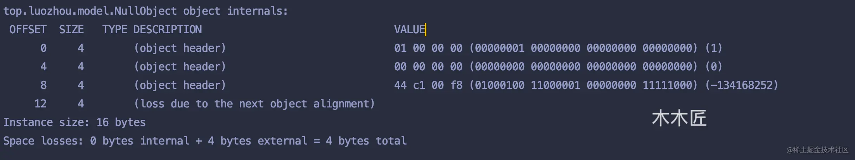The image size is (855, 160).
Task: Select the OFFSET column header
Action: point(28,30)
